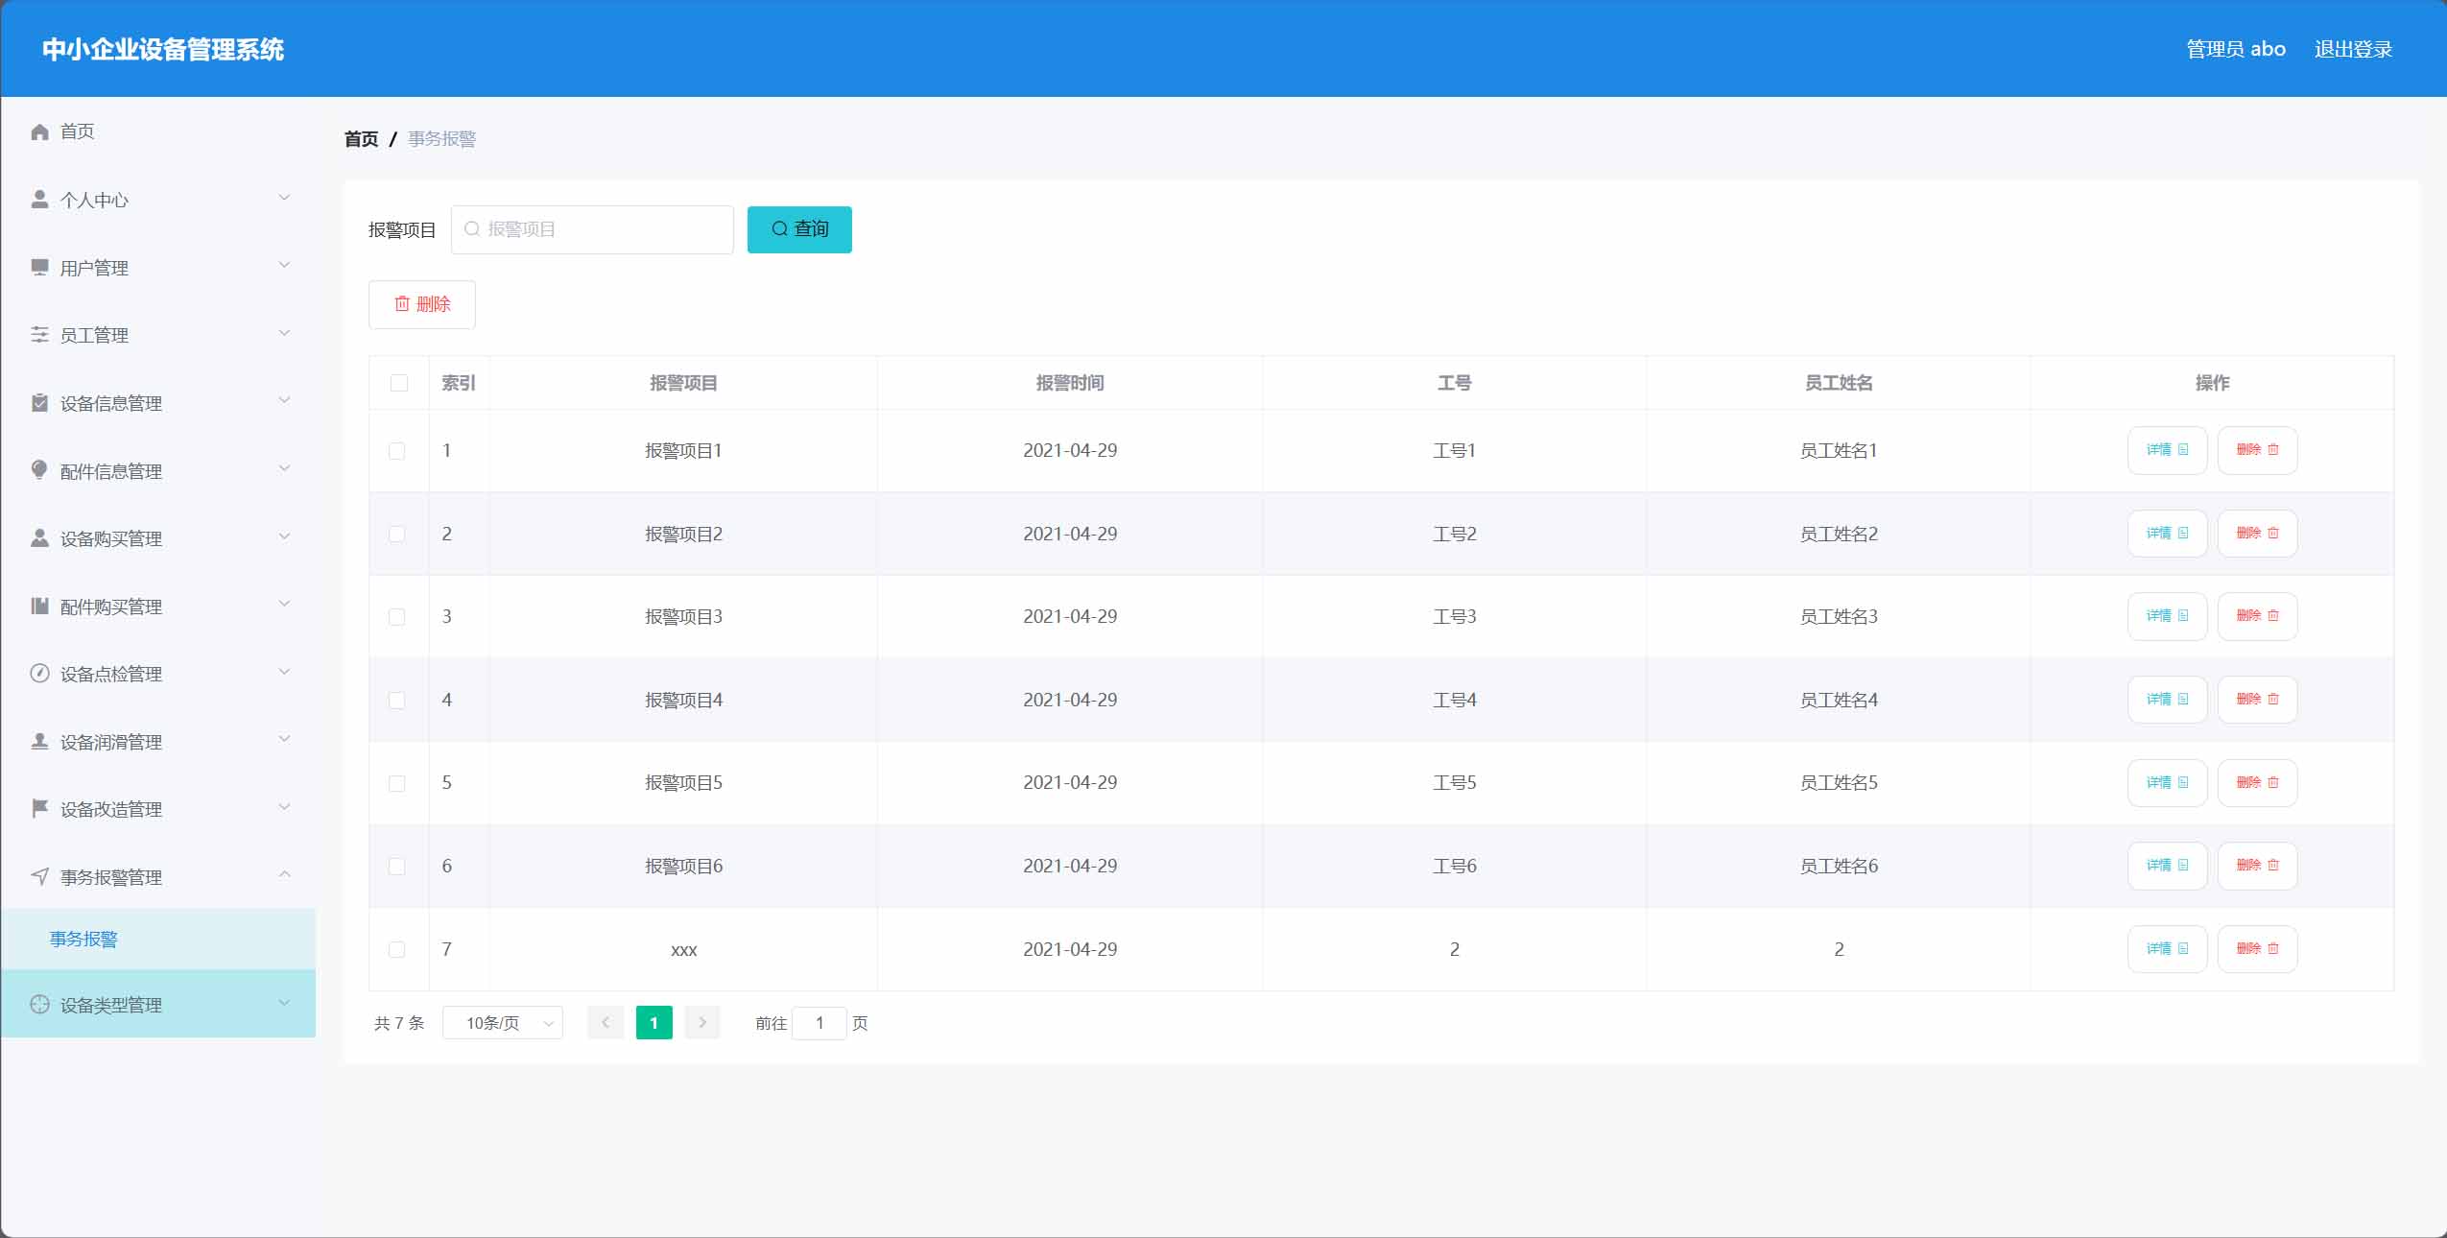Click the previous page arrow
Screen dimensions: 2447x1238
(606, 1023)
